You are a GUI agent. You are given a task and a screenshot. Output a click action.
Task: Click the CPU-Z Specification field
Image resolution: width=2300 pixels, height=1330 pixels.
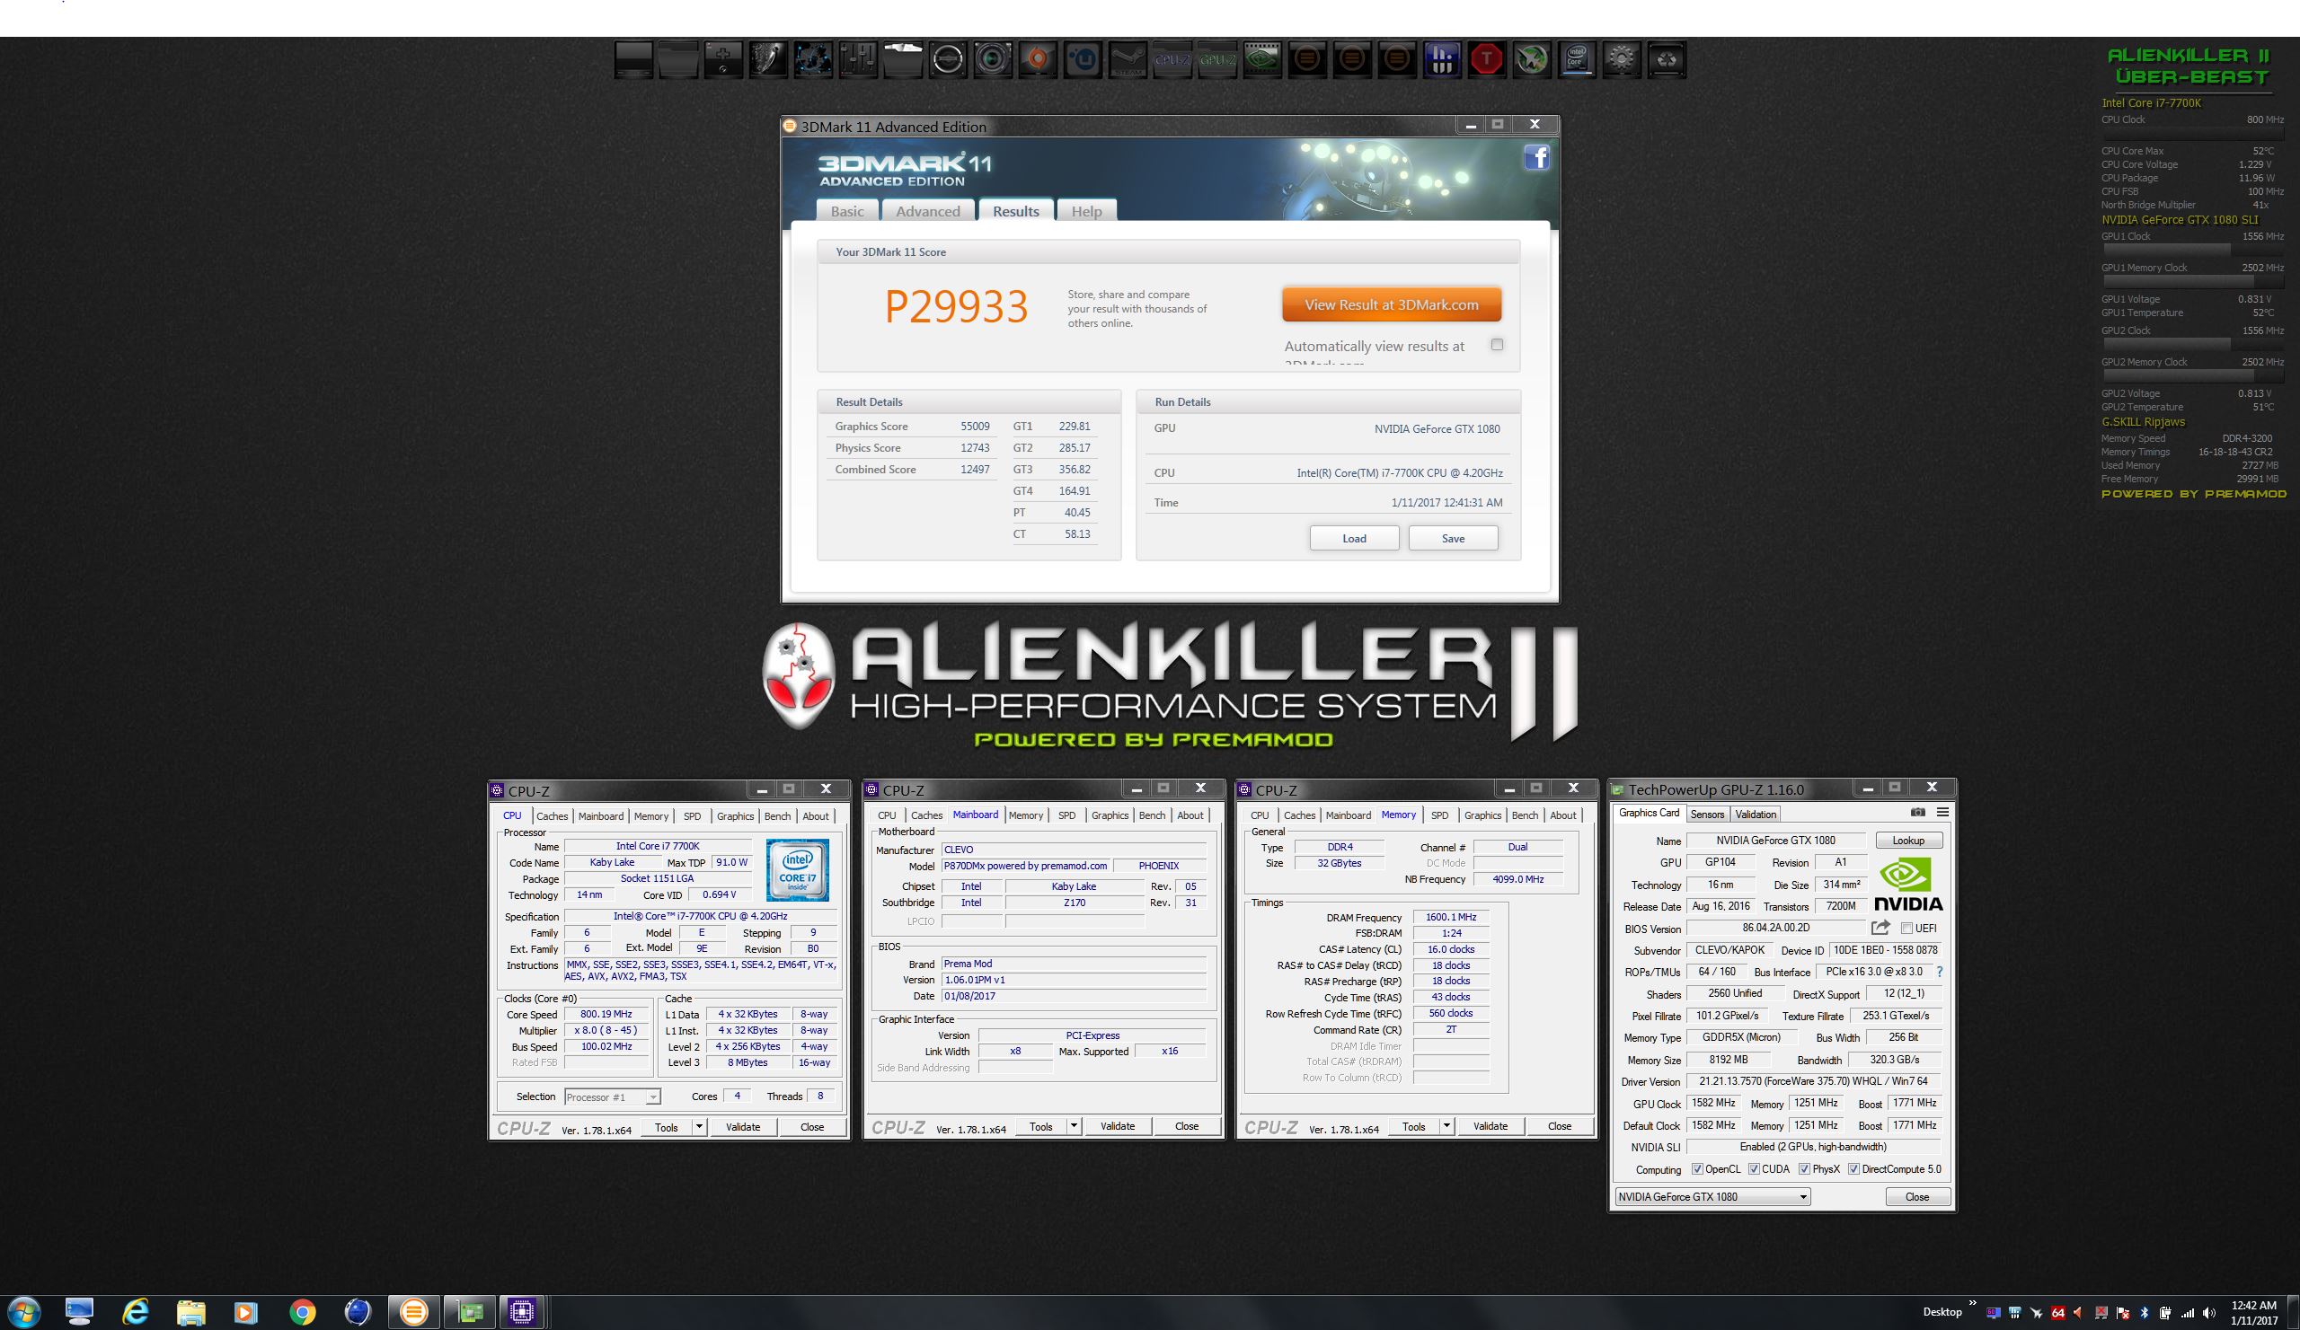point(700,917)
